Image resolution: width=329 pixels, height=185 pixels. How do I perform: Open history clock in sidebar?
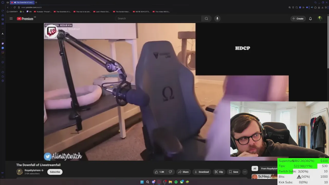point(3,72)
